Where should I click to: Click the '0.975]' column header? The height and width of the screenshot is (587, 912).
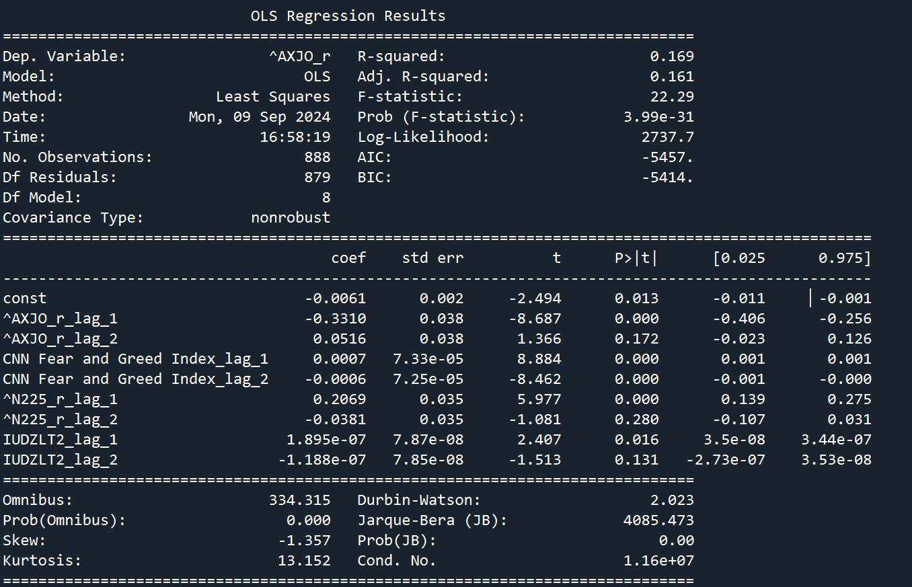click(x=845, y=258)
